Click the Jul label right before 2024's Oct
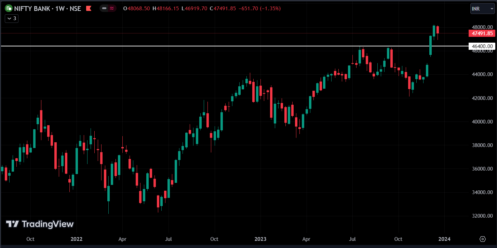The height and width of the screenshot is (248, 497). pyautogui.click(x=352, y=239)
